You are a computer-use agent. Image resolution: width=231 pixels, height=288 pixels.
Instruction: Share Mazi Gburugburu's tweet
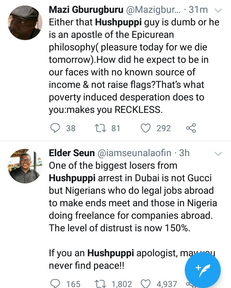191,128
